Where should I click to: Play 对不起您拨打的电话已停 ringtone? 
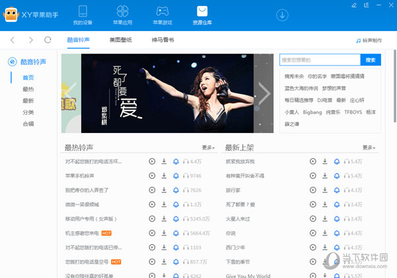tap(152, 248)
